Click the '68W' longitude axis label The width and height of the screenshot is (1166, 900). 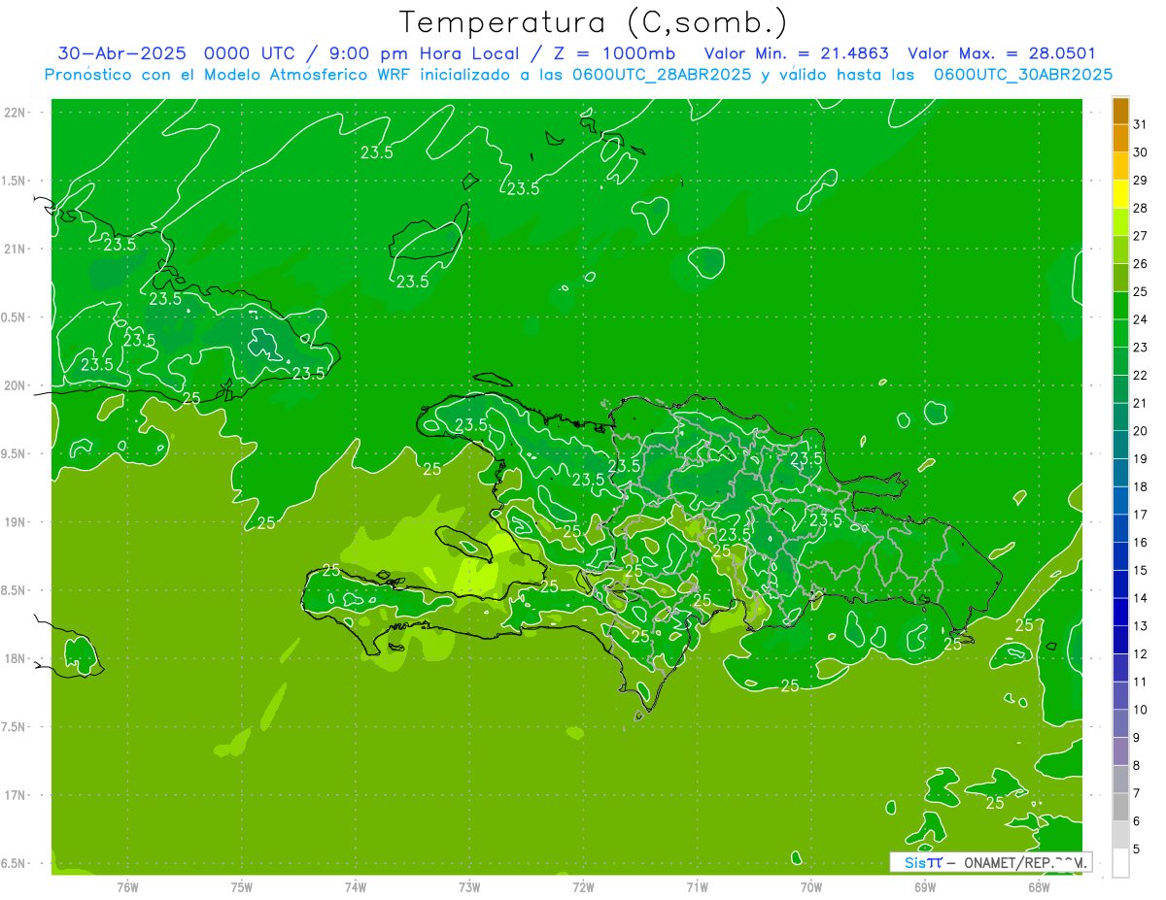tap(1039, 886)
